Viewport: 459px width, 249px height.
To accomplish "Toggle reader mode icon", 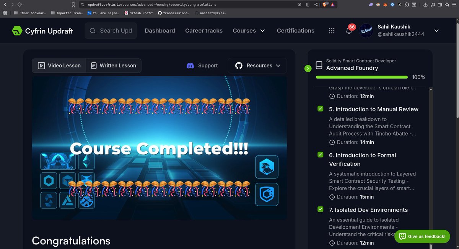I will 308,5.
